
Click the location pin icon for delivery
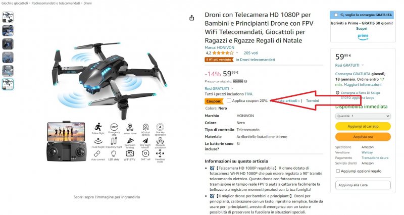pos(337,93)
